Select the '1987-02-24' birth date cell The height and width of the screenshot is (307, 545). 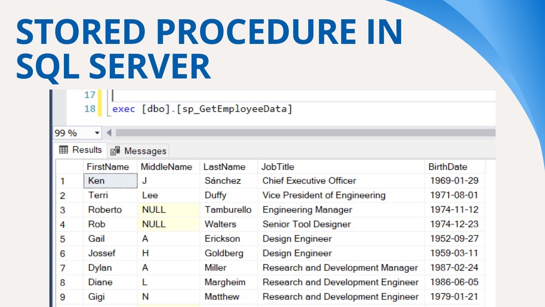[455, 268]
